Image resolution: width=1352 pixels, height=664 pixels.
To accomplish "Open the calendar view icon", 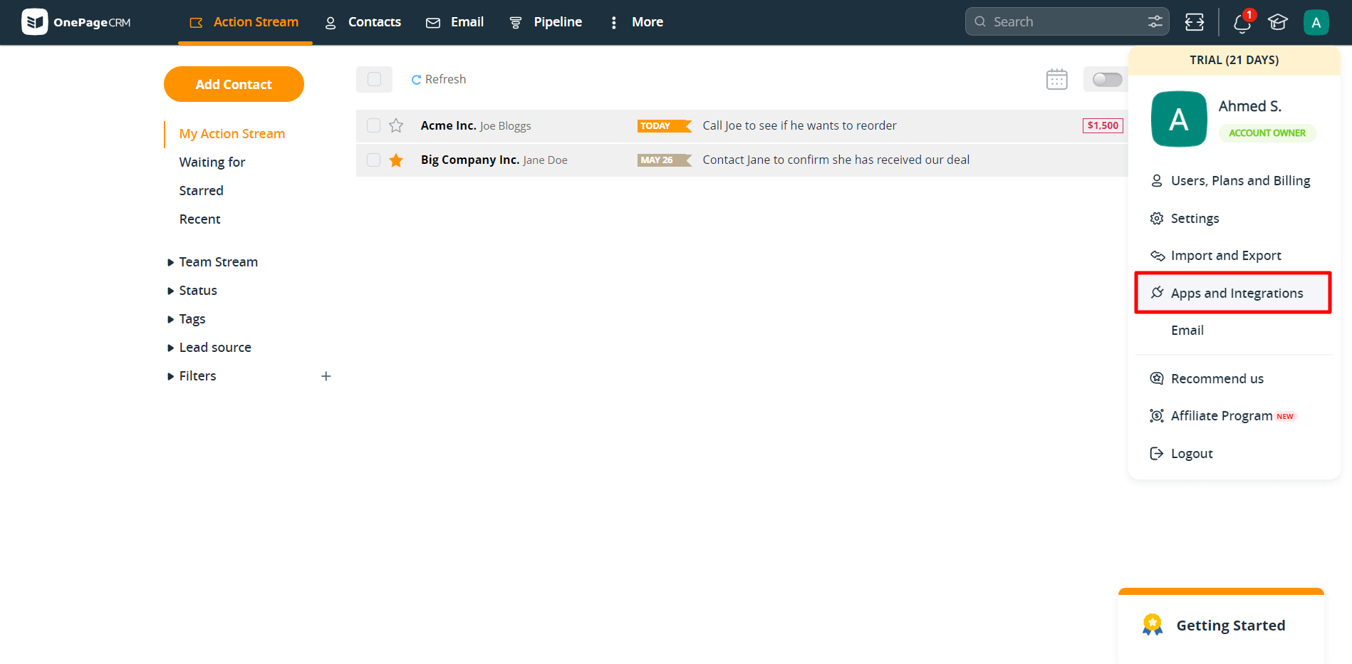I will click(1056, 79).
